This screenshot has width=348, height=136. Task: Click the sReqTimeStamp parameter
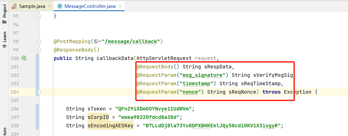pyautogui.click(x=261, y=83)
